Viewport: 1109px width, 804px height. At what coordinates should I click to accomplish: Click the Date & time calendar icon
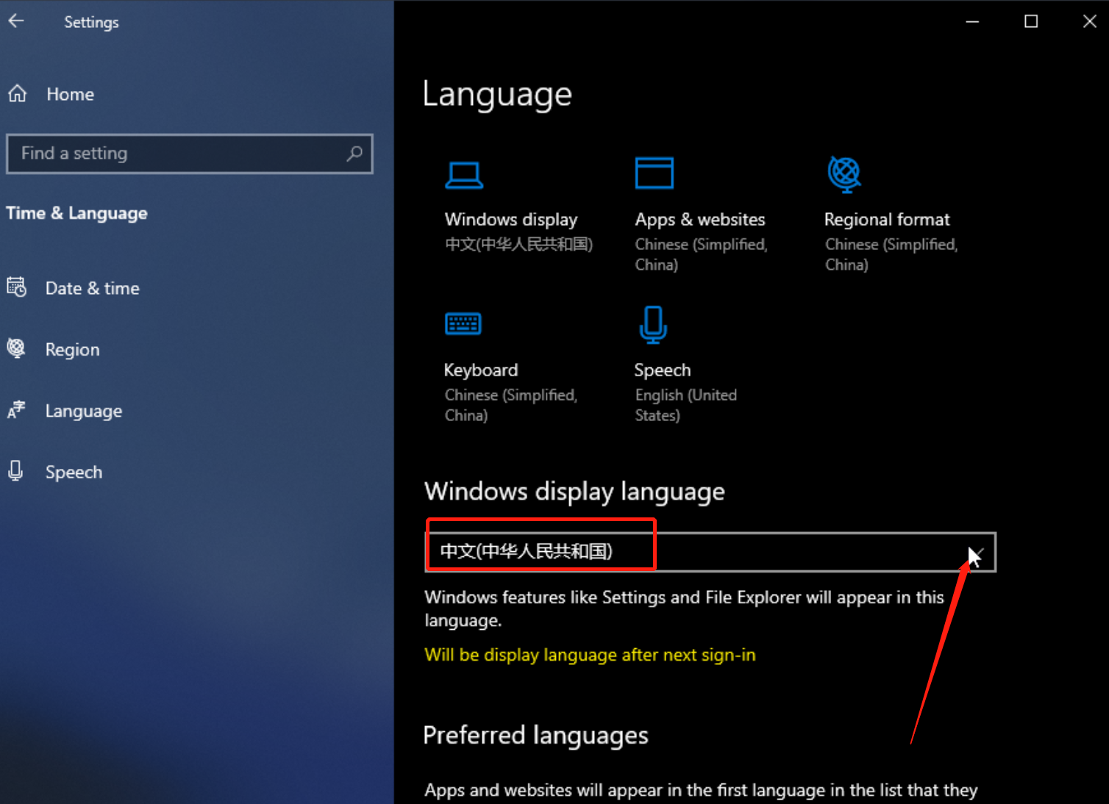click(x=16, y=287)
